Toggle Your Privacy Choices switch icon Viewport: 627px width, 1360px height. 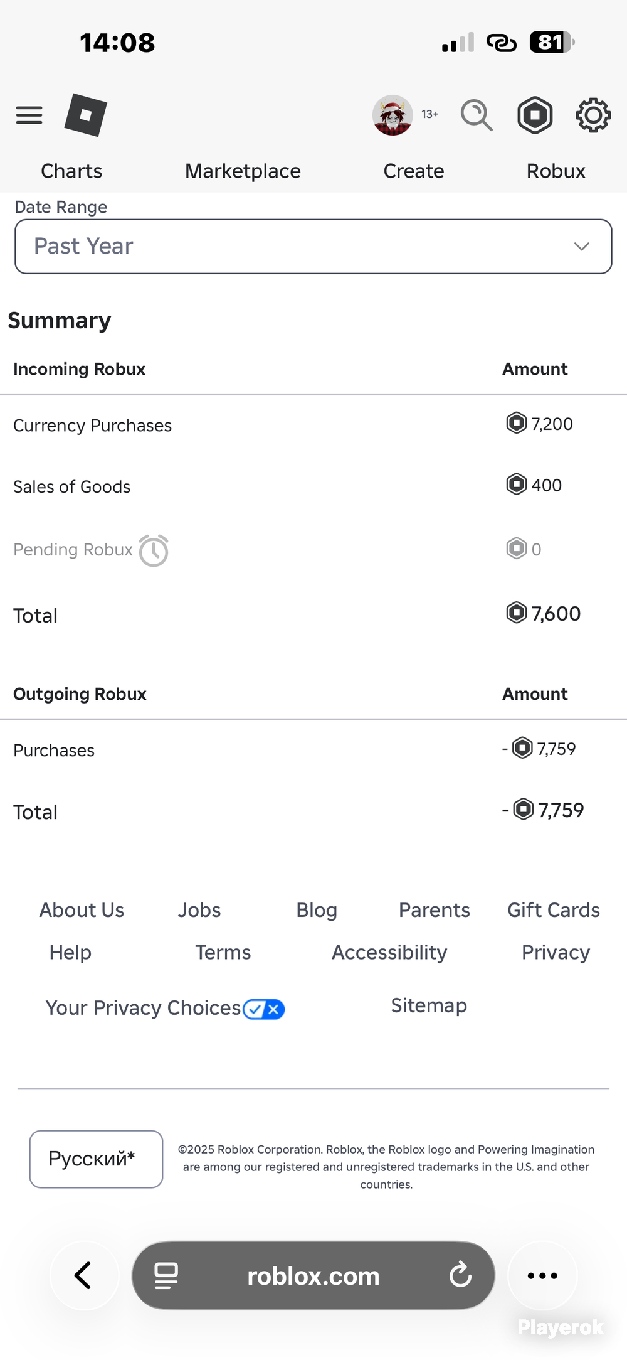coord(264,1009)
